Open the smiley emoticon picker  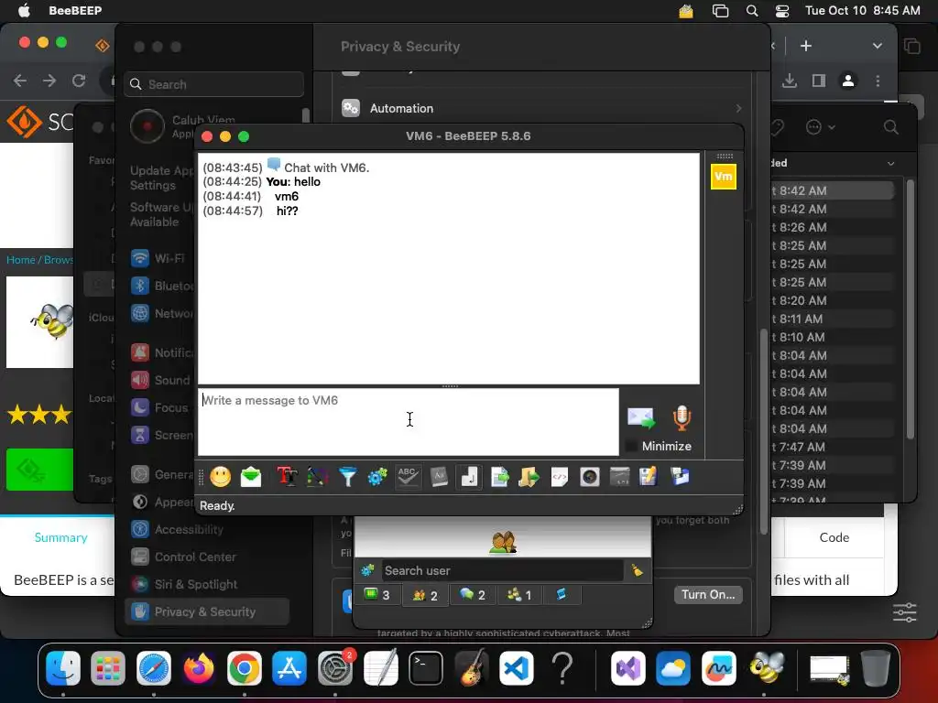click(220, 477)
